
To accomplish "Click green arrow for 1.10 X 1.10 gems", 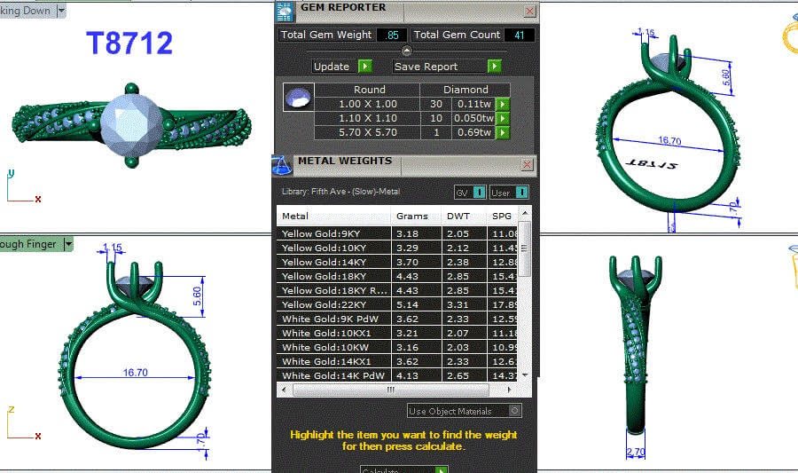I will [503, 119].
